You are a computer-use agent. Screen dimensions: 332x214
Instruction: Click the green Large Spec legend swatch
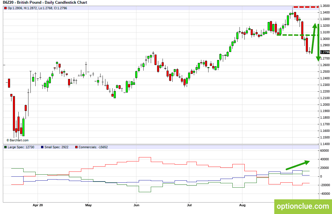(x=5, y=147)
